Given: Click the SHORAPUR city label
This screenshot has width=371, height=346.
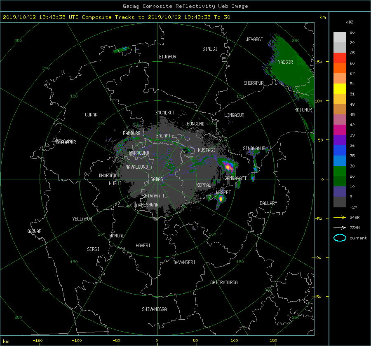Looking at the screenshot, I should (x=254, y=83).
